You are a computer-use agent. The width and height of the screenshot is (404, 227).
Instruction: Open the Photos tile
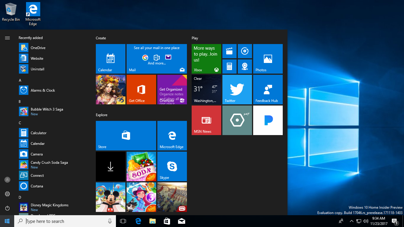pyautogui.click(x=268, y=59)
